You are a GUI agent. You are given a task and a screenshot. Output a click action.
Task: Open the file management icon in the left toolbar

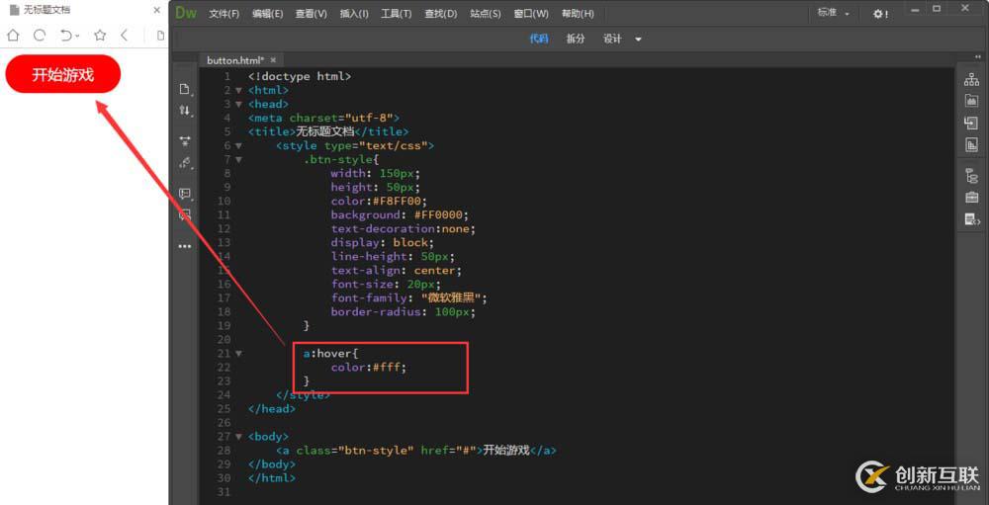[x=184, y=89]
